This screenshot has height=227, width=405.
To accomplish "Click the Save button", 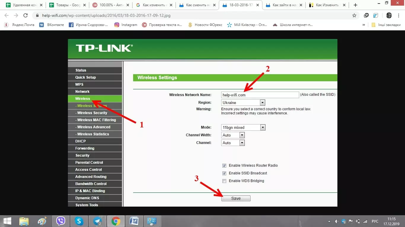I will (x=236, y=198).
